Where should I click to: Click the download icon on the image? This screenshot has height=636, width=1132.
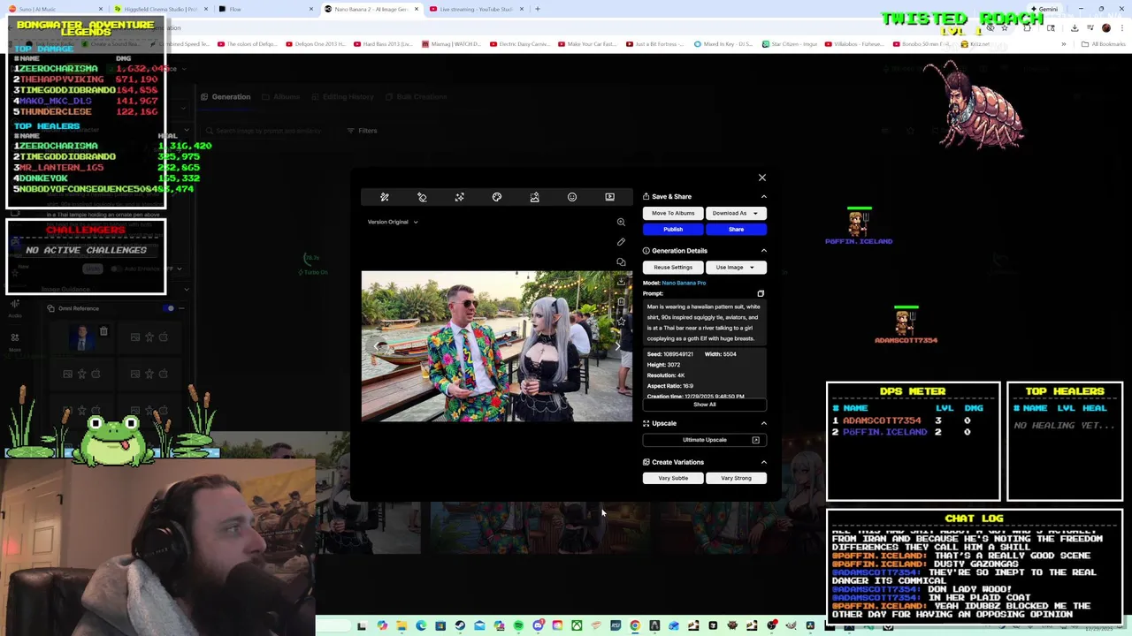coord(621,282)
